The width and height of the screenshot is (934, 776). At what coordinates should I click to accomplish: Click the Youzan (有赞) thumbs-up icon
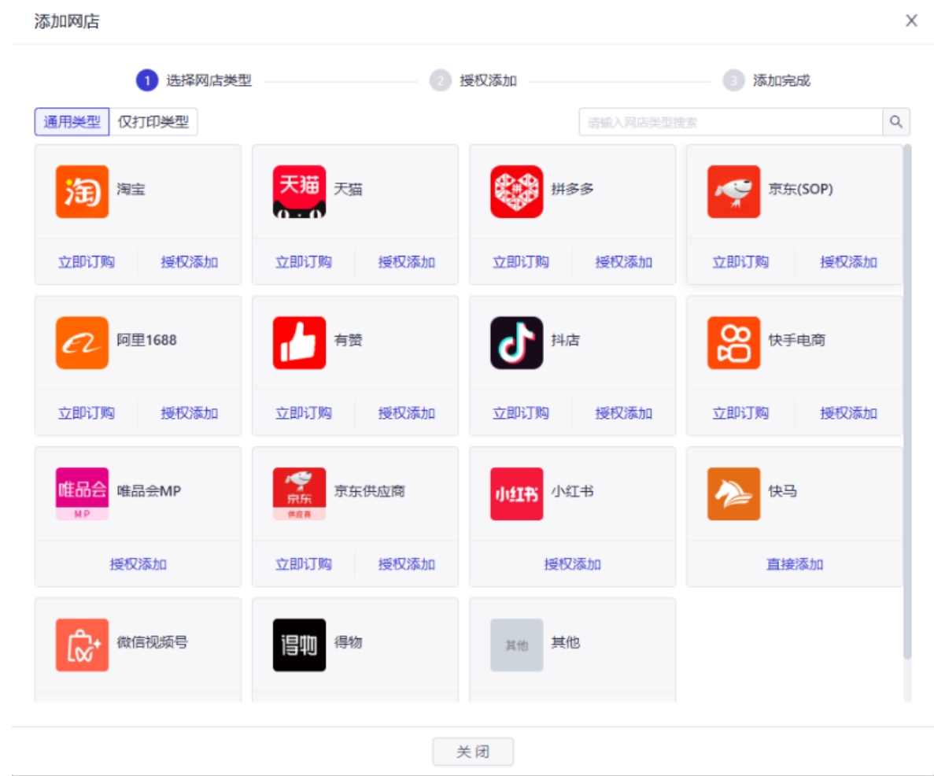(x=299, y=342)
